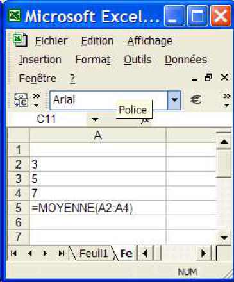Open the Données menu
The height and width of the screenshot is (282, 234).
186,60
